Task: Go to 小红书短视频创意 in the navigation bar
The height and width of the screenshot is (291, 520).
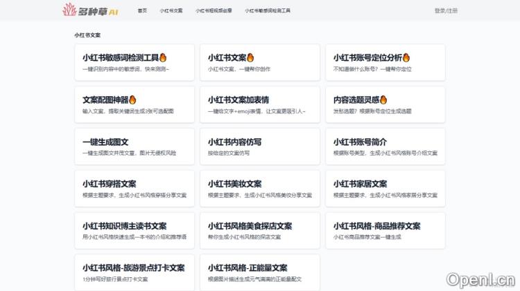Action: 214,11
